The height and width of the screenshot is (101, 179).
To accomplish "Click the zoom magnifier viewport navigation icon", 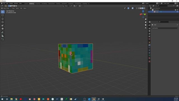I will point(145,19).
